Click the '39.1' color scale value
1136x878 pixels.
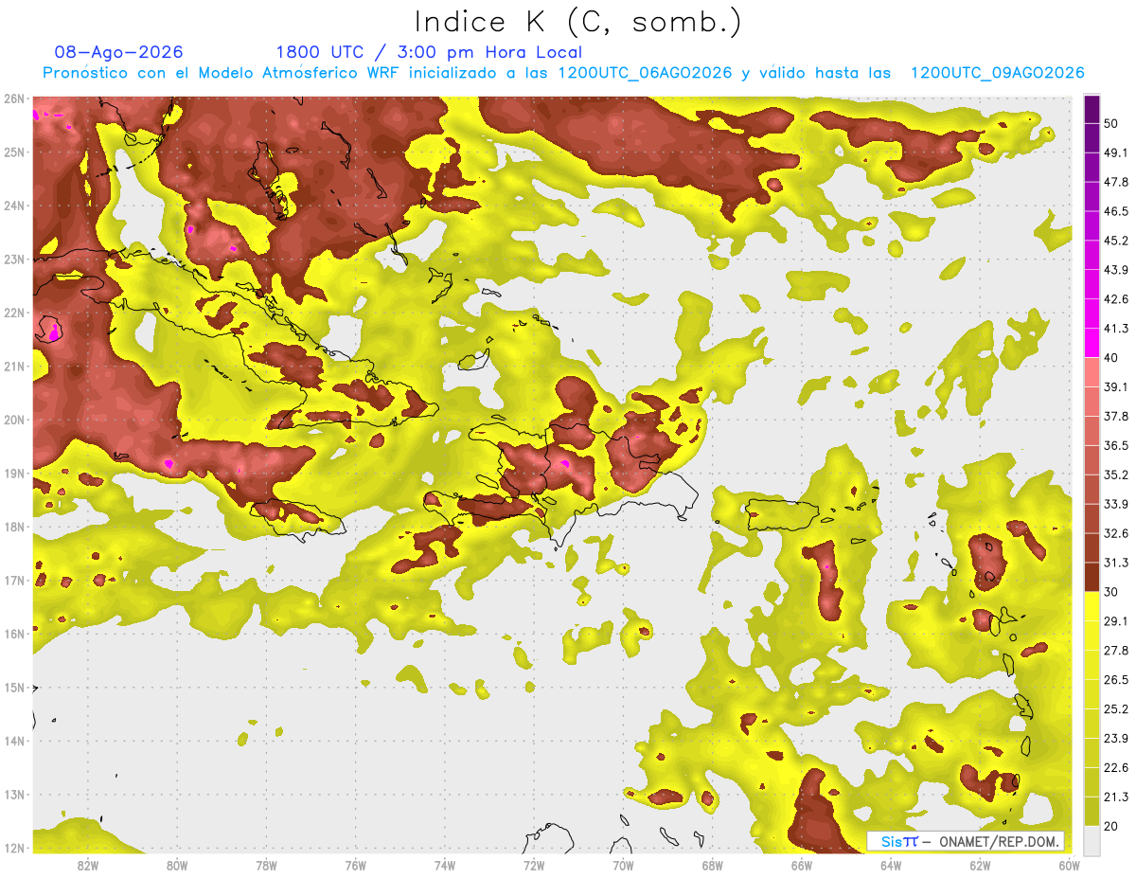click(1115, 386)
